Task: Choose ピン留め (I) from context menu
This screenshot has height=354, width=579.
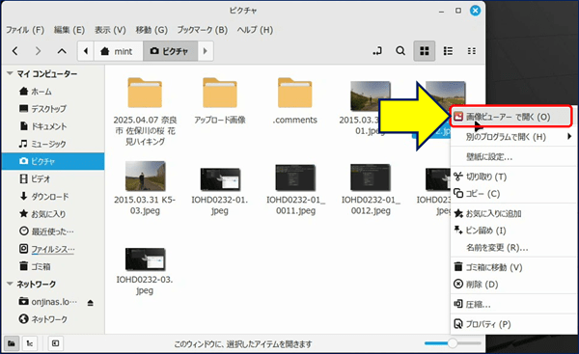Action: coord(513,231)
